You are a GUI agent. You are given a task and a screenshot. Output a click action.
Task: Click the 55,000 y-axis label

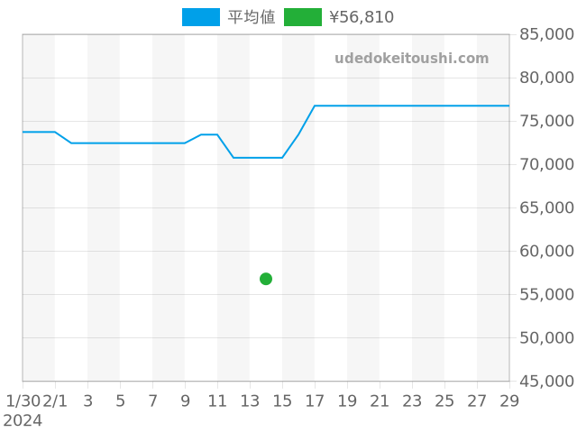pos(546,294)
